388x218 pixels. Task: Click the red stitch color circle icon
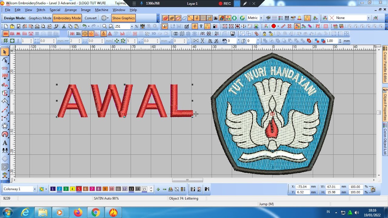(274, 26)
